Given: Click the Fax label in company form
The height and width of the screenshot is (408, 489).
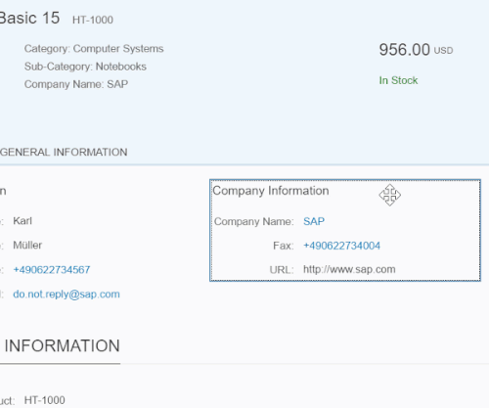Looking at the screenshot, I should (x=284, y=246).
